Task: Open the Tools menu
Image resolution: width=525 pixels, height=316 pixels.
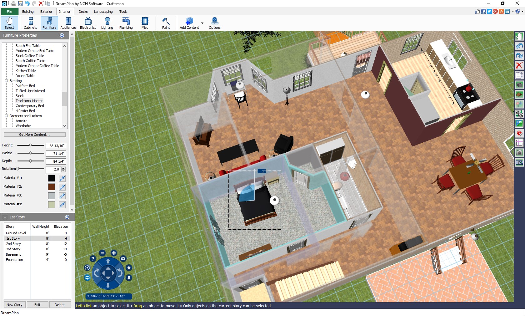Action: click(x=123, y=12)
